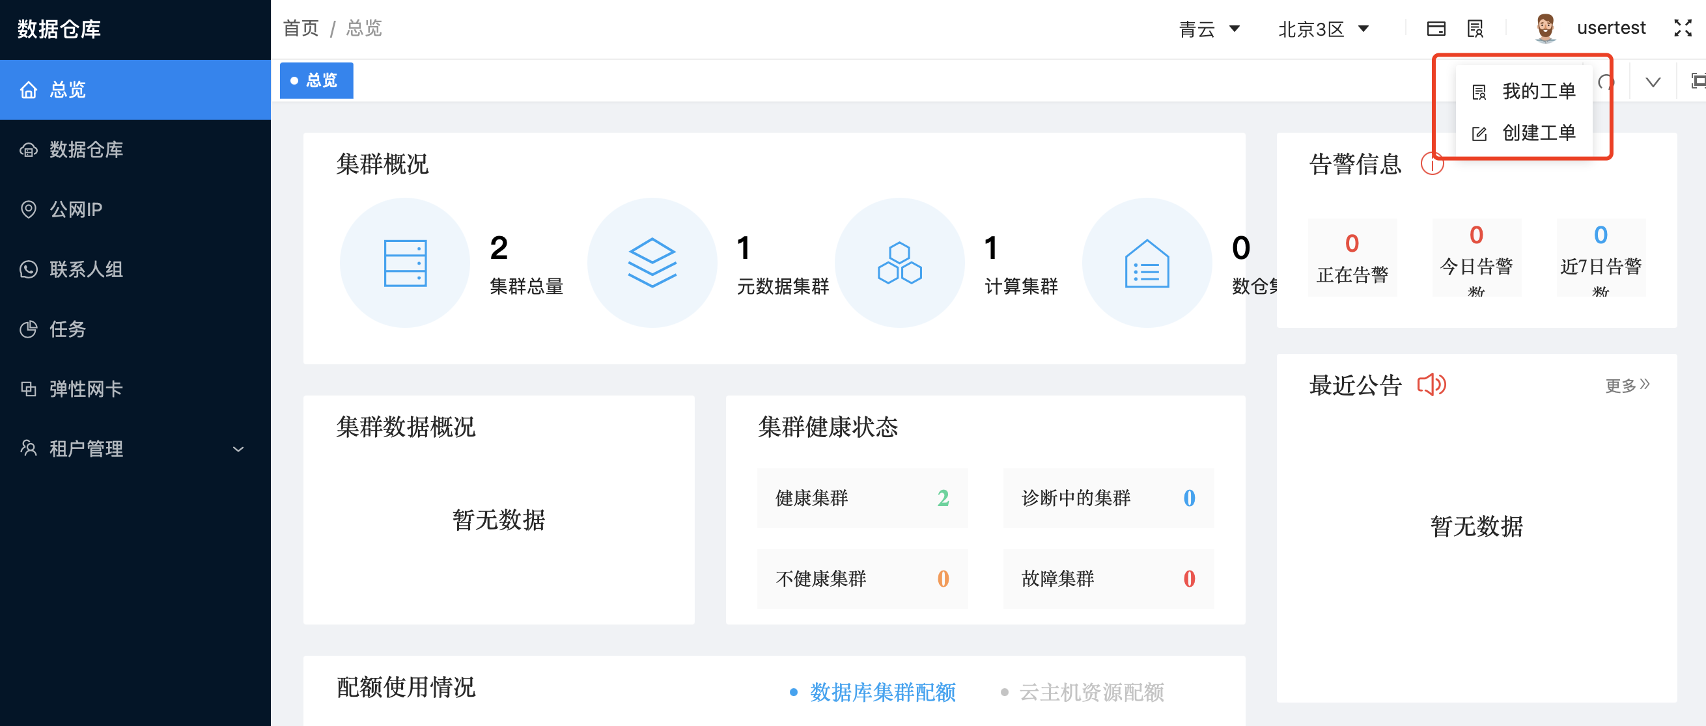Select the 数据仓库 sidebar icon
This screenshot has height=726, width=1706.
pyautogui.click(x=28, y=150)
